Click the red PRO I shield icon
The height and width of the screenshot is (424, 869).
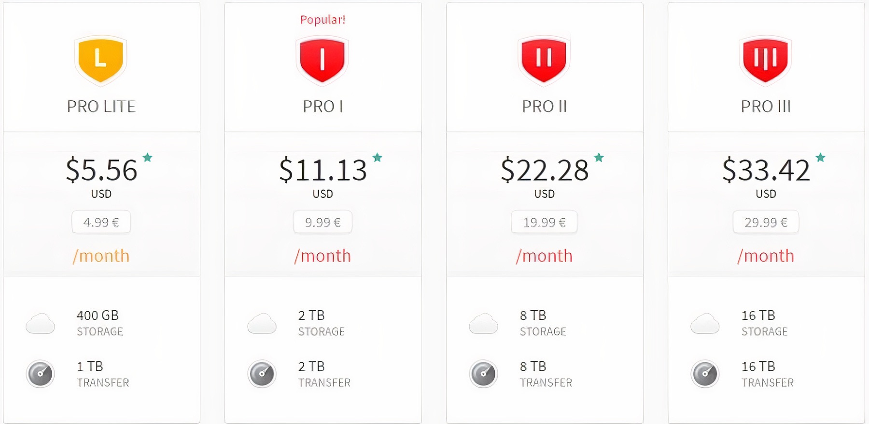(322, 60)
